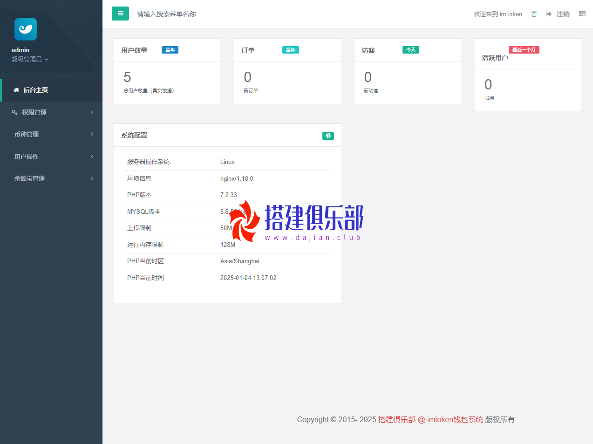Screen dimensions: 593x444
Task: Click 上传限制 row label
Action: point(139,228)
